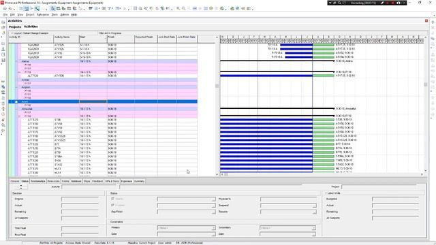Click the Lock Start Date column header
Image resolution: width=436 pixels, height=245 pixels.
click(x=167, y=39)
